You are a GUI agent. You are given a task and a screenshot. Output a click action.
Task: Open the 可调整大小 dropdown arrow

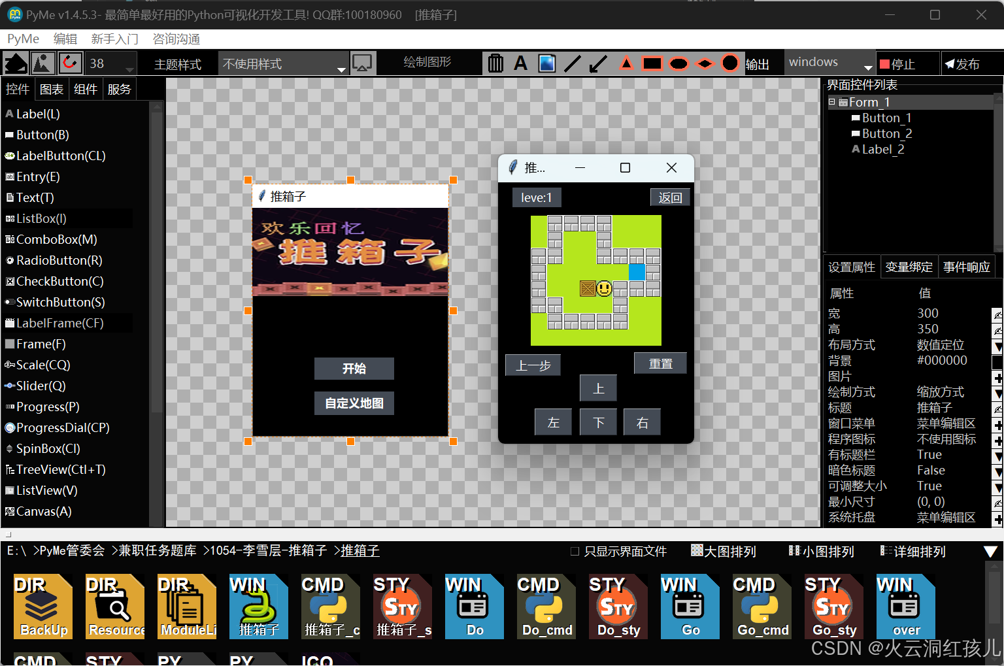(997, 487)
